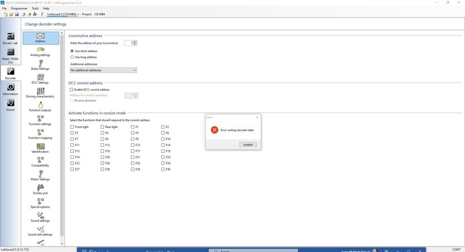Check the F1 consist function box

[133, 127]
